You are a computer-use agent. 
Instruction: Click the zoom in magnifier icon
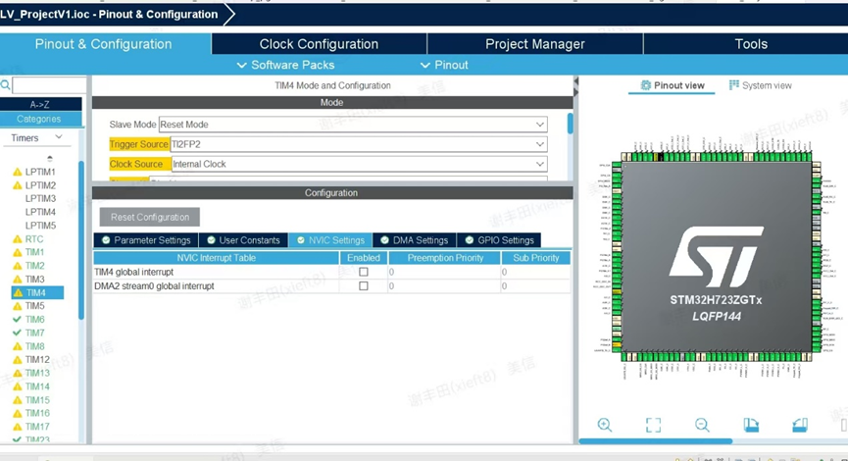pos(605,426)
